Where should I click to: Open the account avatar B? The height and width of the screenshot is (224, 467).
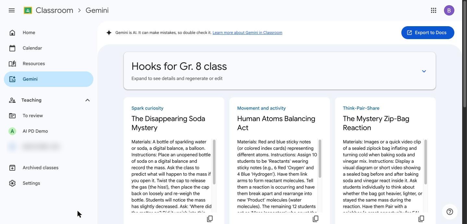(x=449, y=10)
